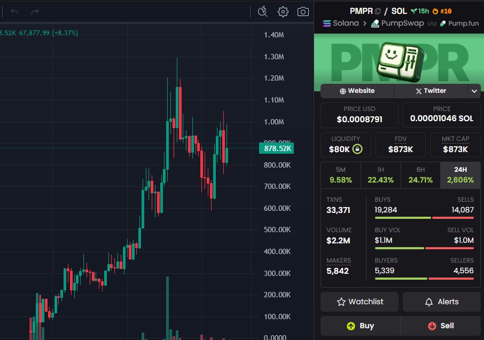Click the redo arrow in chart toolbar
Viewport: 484px width, 340px height.
(35, 12)
